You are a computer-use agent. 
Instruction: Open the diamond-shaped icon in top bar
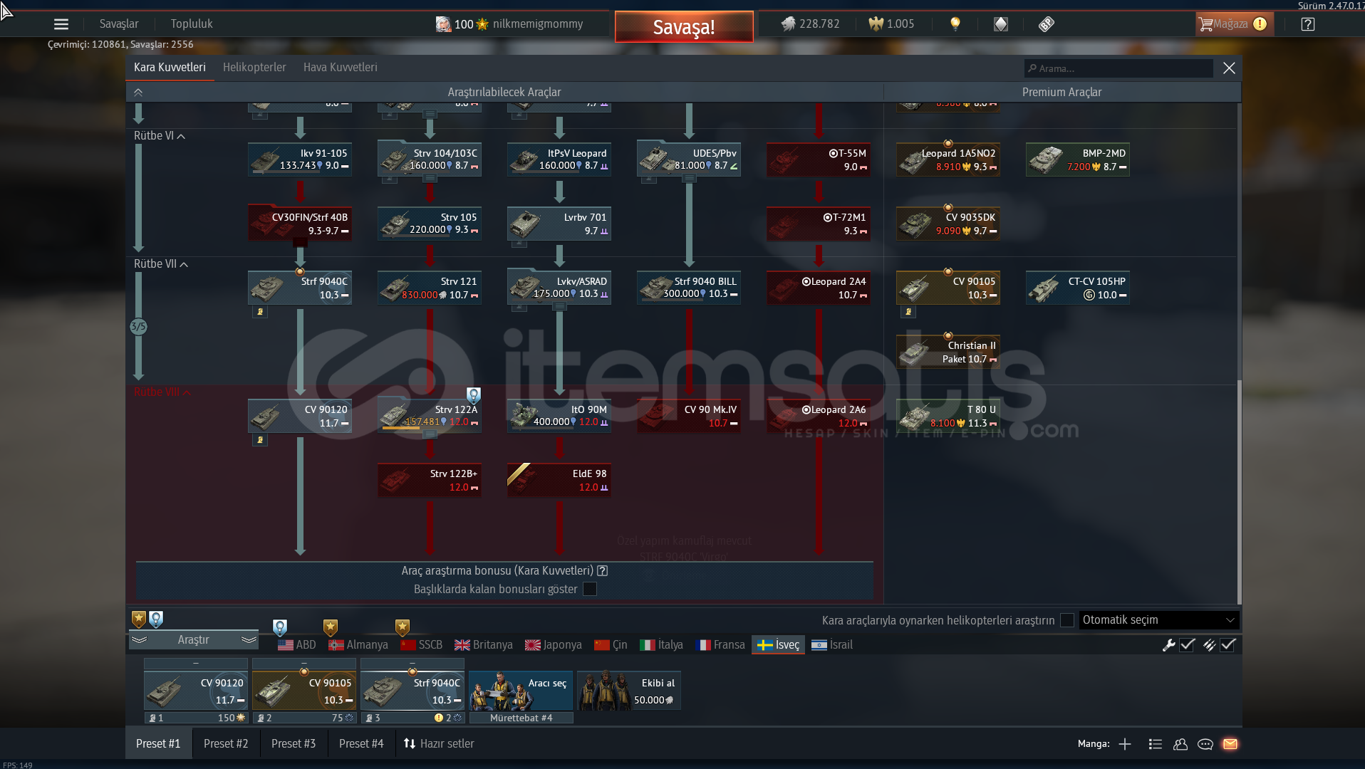[x=1001, y=24]
